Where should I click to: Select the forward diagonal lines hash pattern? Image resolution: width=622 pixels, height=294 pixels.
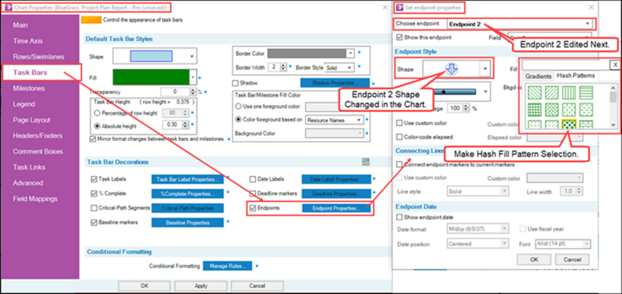coord(551,92)
